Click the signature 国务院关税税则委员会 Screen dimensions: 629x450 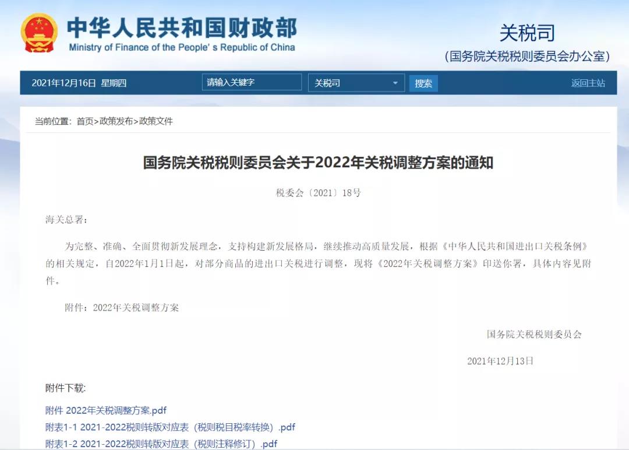pos(534,335)
